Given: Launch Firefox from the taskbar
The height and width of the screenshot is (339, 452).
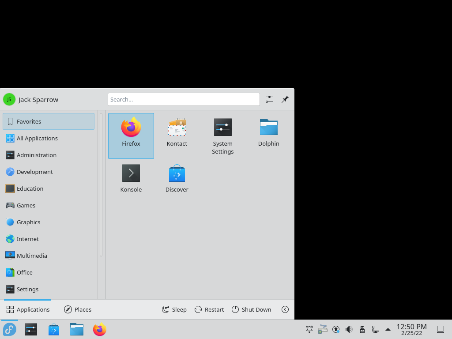Looking at the screenshot, I should pyautogui.click(x=100, y=329).
